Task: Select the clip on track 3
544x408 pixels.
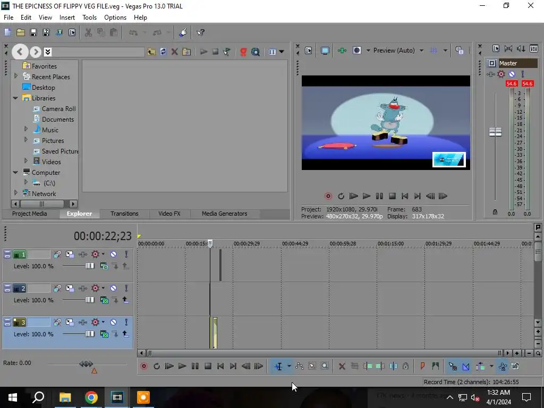Action: (215, 333)
